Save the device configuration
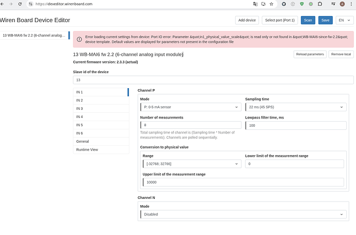The image size is (356, 235). (326, 20)
